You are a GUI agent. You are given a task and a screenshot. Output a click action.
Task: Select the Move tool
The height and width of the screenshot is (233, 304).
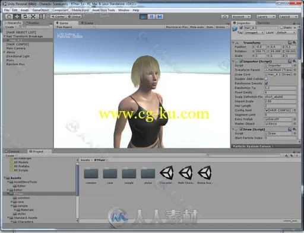[17, 17]
